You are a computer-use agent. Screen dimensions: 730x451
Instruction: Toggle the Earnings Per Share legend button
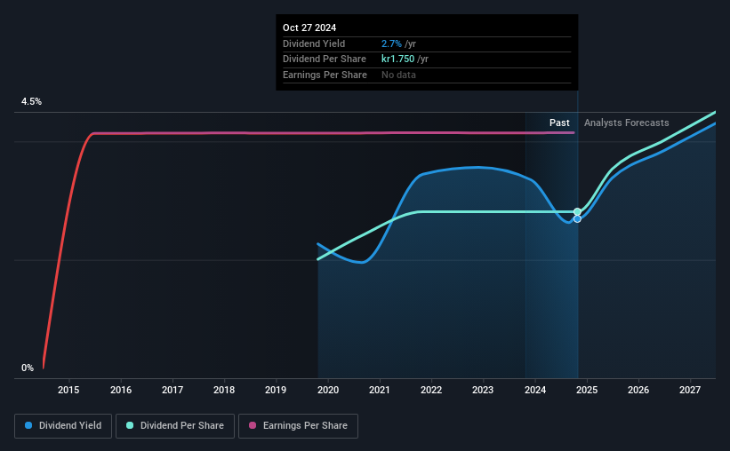[298, 426]
